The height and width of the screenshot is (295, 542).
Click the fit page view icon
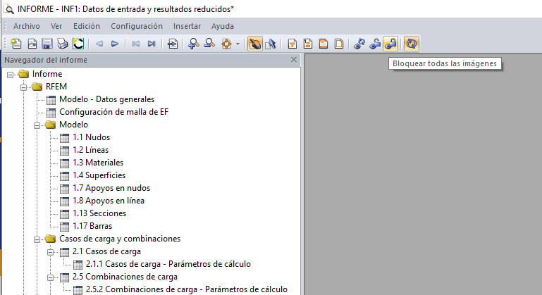[226, 44]
